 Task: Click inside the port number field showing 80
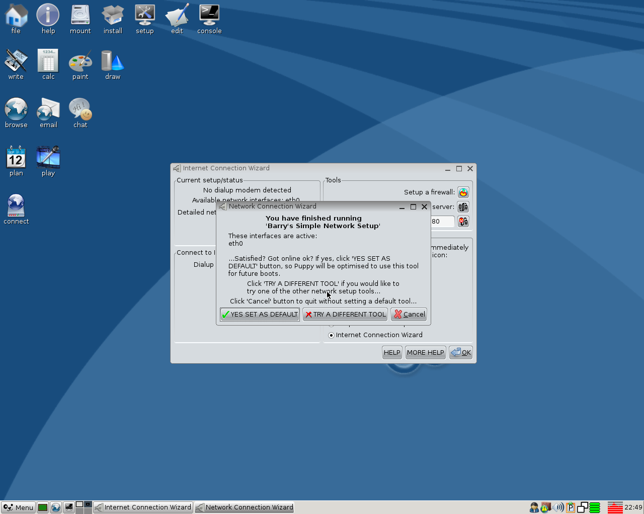pyautogui.click(x=443, y=221)
